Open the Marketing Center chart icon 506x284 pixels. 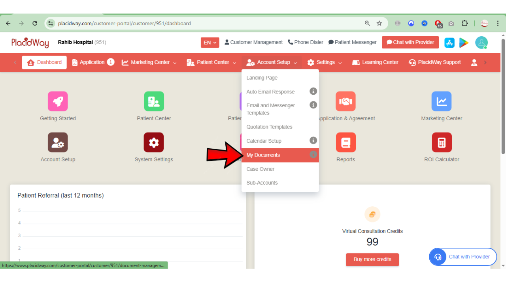[442, 101]
